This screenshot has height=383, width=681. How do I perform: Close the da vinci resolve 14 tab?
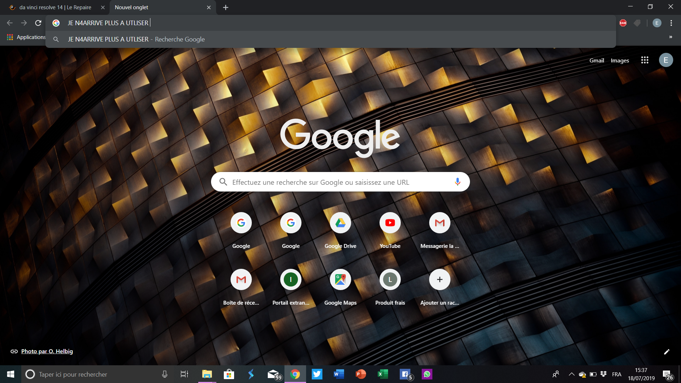pyautogui.click(x=103, y=7)
